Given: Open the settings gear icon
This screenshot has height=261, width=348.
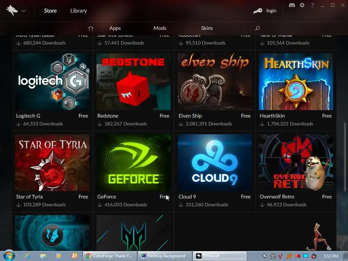Looking at the screenshot, I should pos(302,5).
